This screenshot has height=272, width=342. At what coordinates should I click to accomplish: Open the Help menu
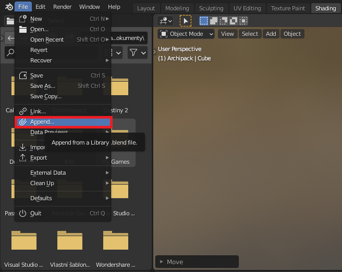(114, 7)
